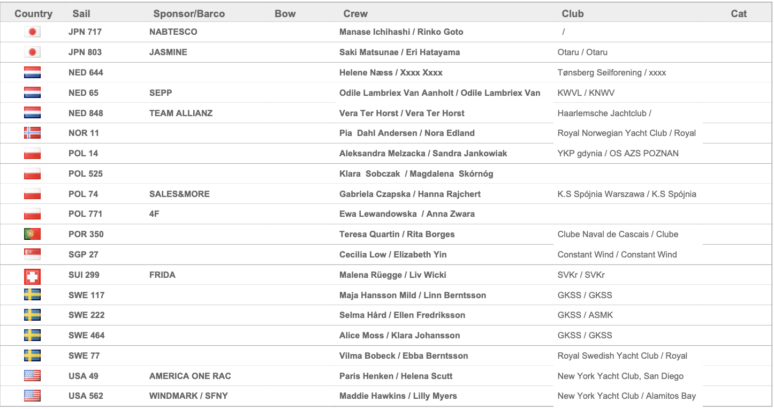
Task: Click the Portugal flag next to POR 350
Action: (x=32, y=234)
